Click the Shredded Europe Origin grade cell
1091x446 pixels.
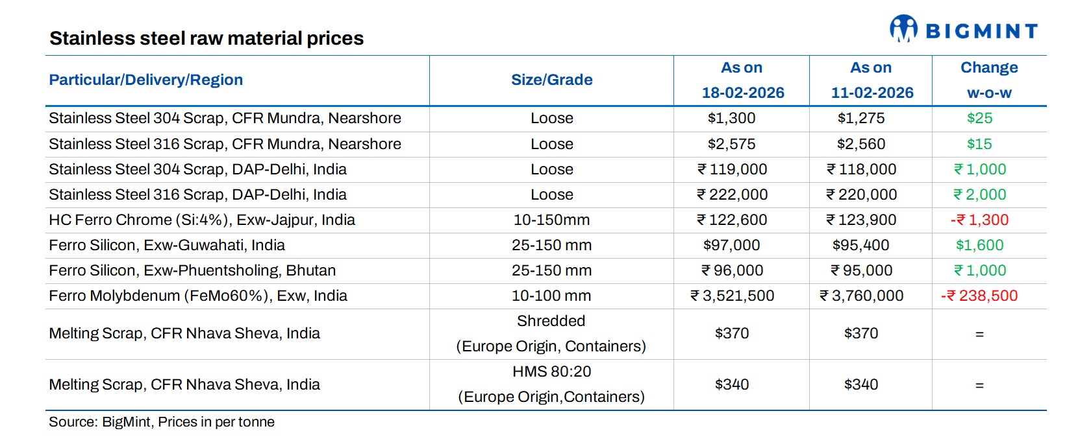[x=551, y=333]
